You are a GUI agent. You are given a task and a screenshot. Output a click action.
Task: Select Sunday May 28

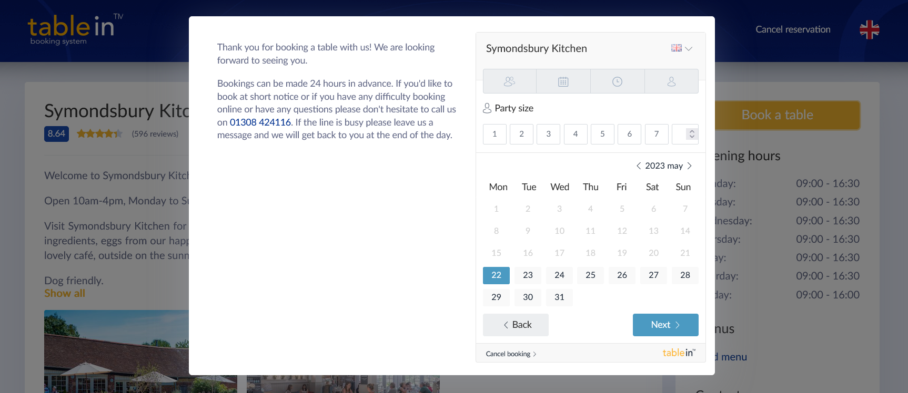click(x=685, y=275)
